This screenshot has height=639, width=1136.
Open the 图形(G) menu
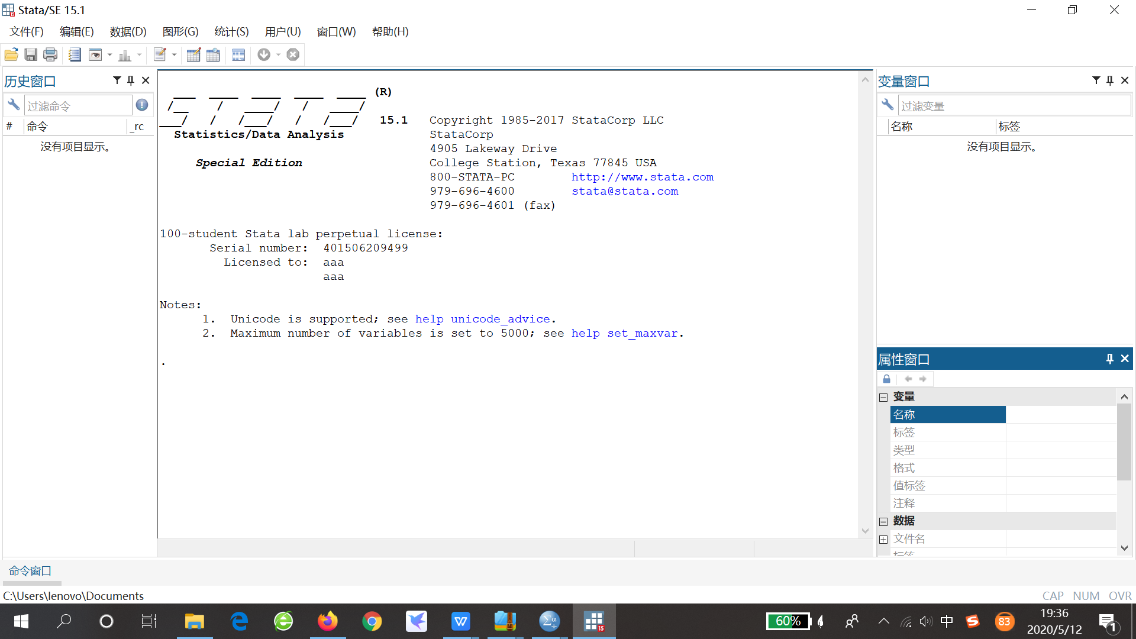180,32
